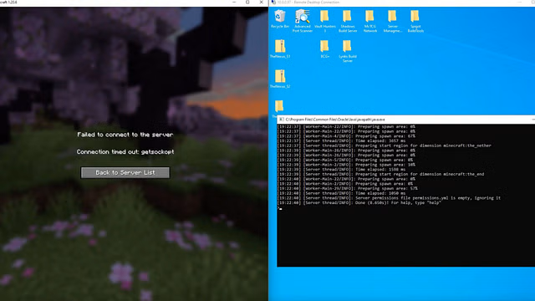Select the MCTCG Network folder icon
This screenshot has width=535, height=301.
[369, 21]
